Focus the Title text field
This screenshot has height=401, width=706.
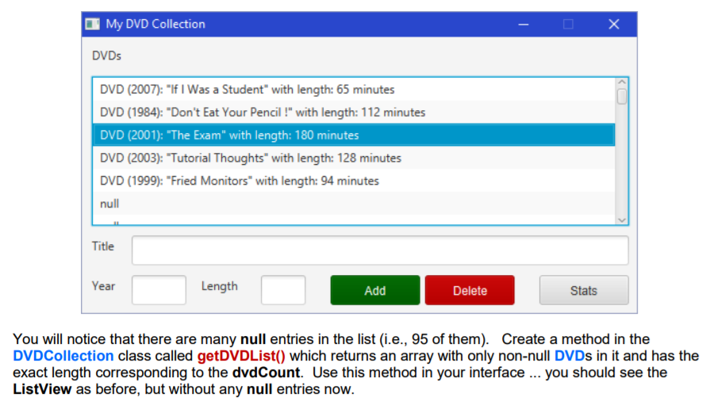380,250
